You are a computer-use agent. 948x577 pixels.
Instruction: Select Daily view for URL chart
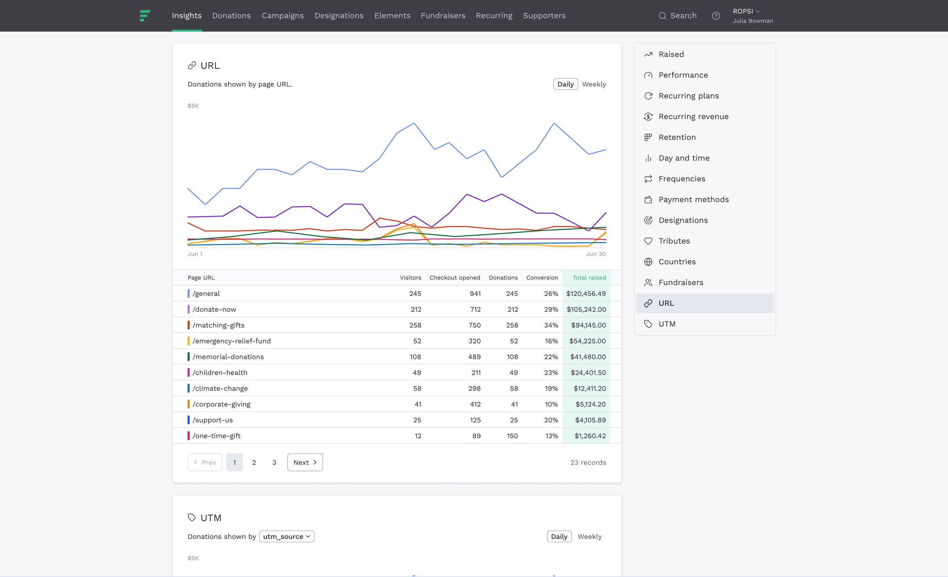pos(565,84)
